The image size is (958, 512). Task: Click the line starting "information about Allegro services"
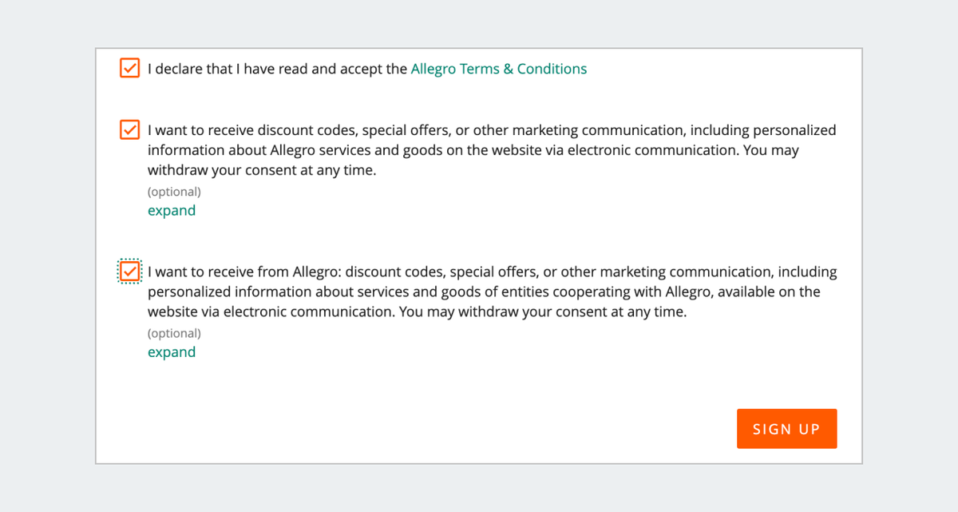(473, 150)
